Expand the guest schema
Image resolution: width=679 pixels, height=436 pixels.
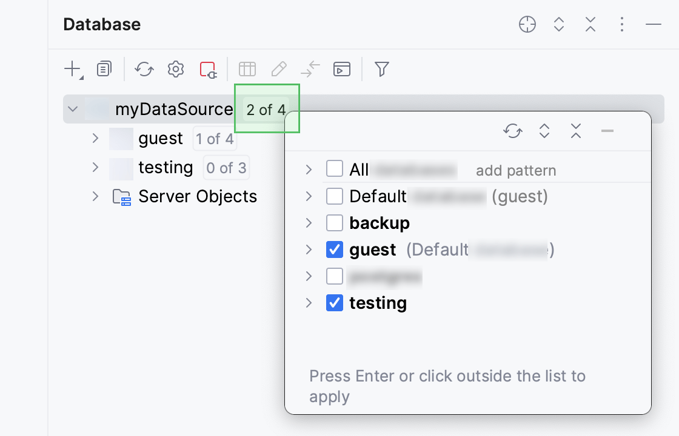click(x=95, y=138)
